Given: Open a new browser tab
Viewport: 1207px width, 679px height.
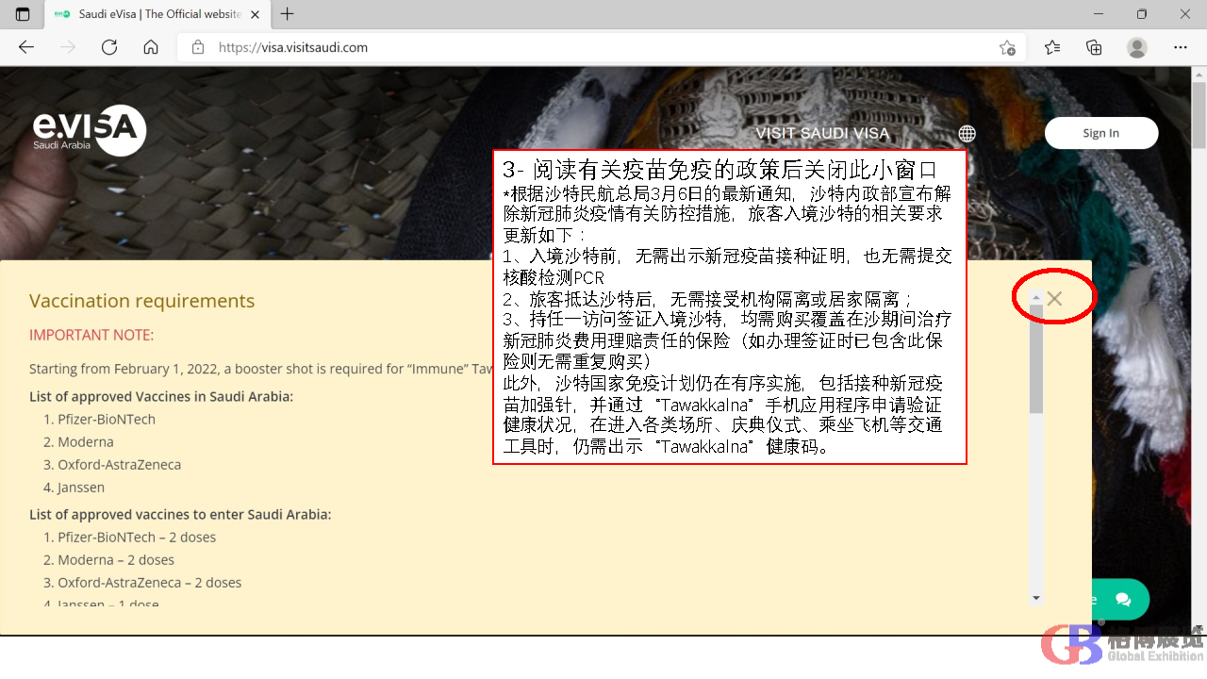Looking at the screenshot, I should click(x=288, y=14).
